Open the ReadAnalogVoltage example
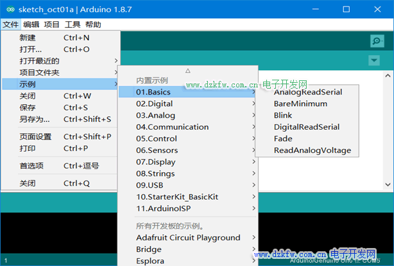Image resolution: width=394 pixels, height=266 pixels. click(313, 150)
